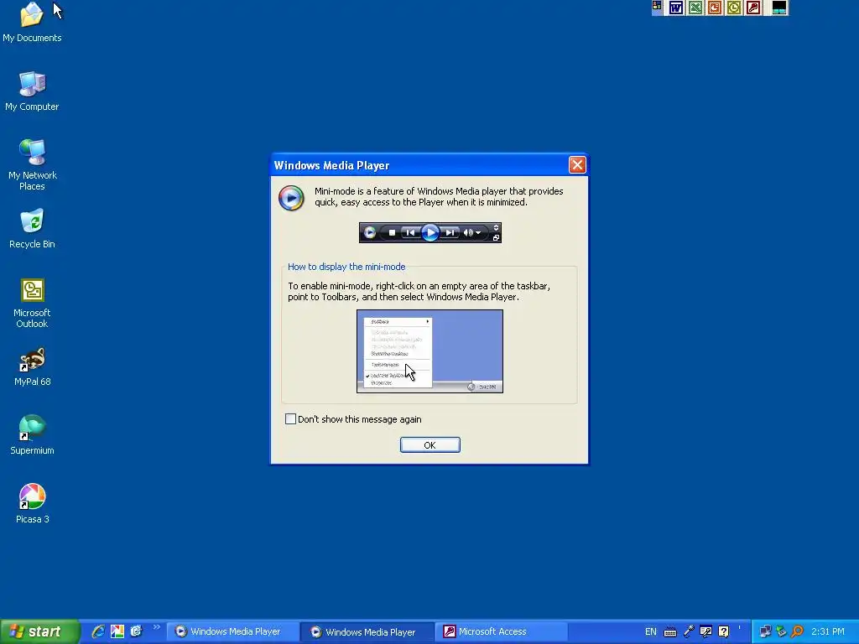Click the black desktop icon on Office bar
Screen dimensions: 859x644
(x=779, y=8)
